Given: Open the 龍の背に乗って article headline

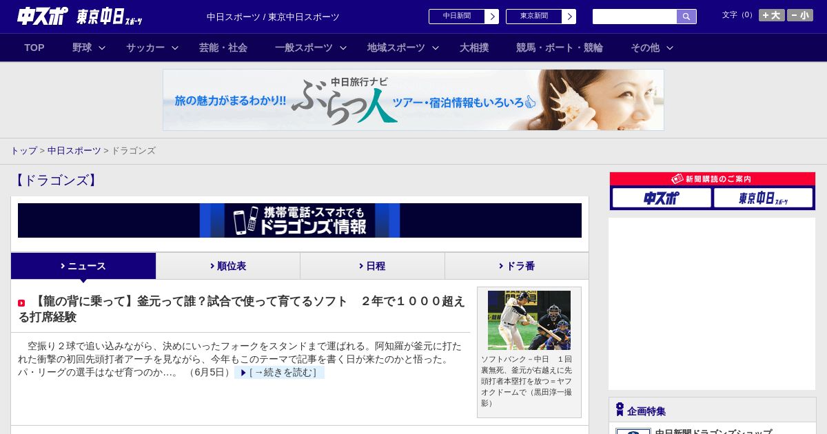Looking at the screenshot, I should tap(242, 309).
